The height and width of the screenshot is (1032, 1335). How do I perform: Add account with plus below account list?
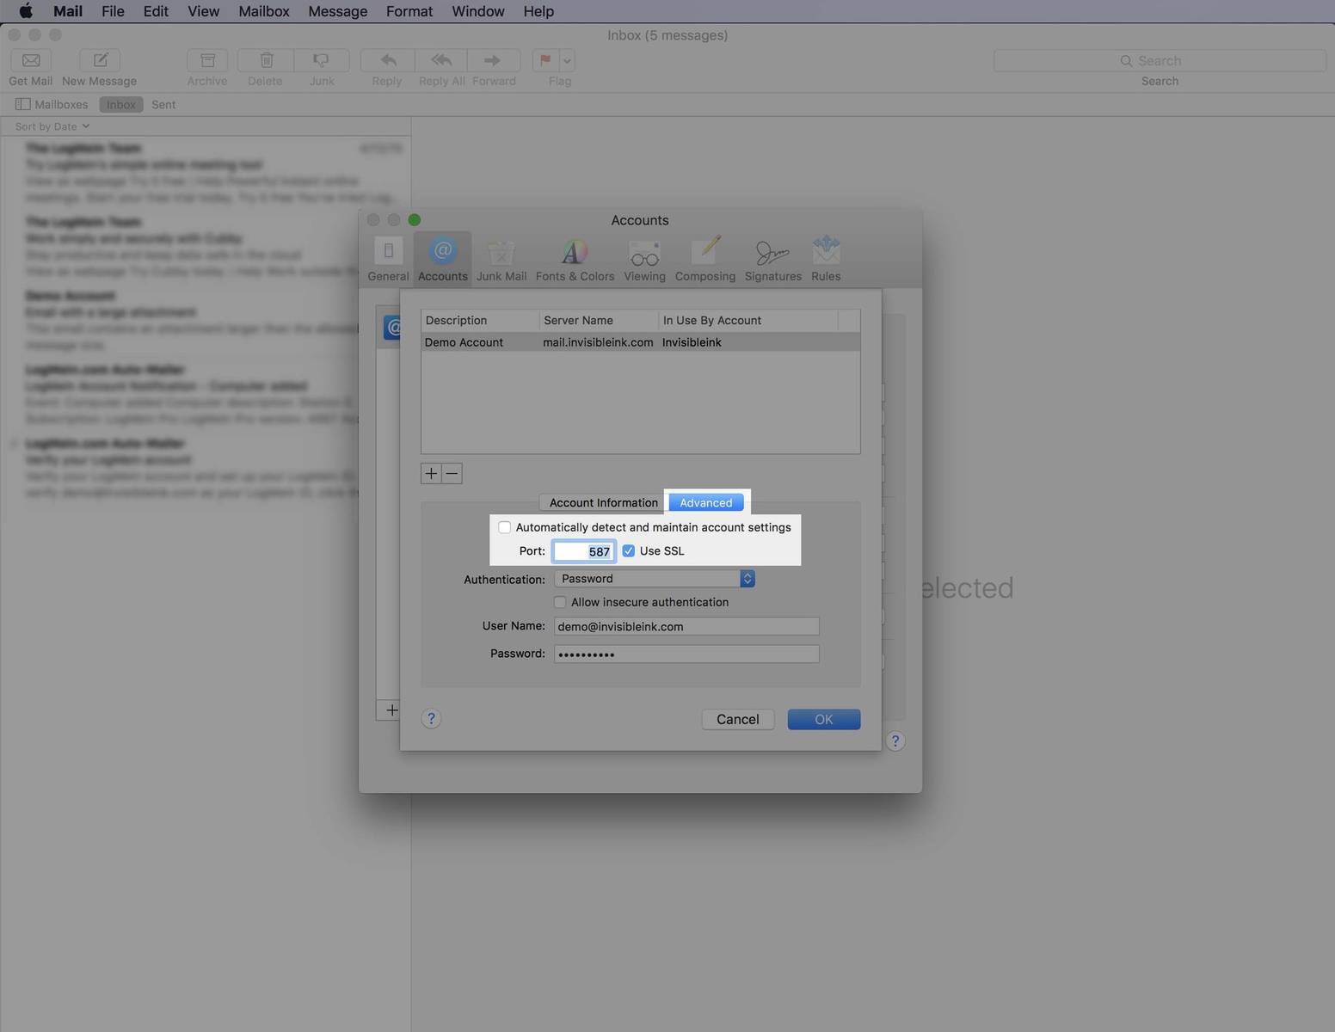391,710
